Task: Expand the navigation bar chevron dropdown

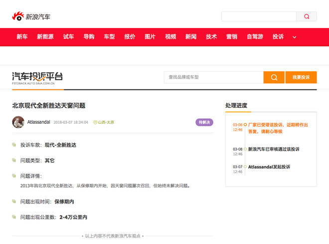Action: coord(295,37)
